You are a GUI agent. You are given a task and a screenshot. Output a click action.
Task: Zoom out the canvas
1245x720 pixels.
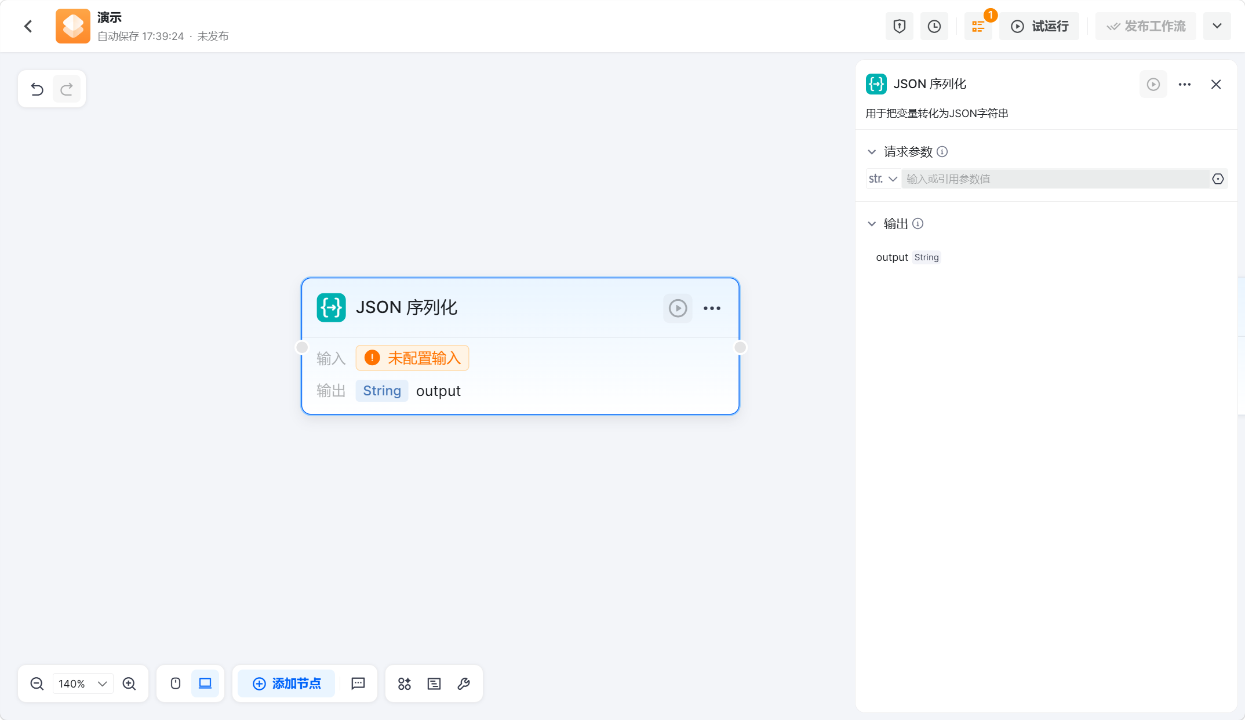37,683
